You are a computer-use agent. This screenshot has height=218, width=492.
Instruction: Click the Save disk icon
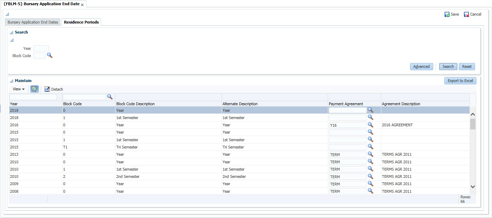[447, 15]
